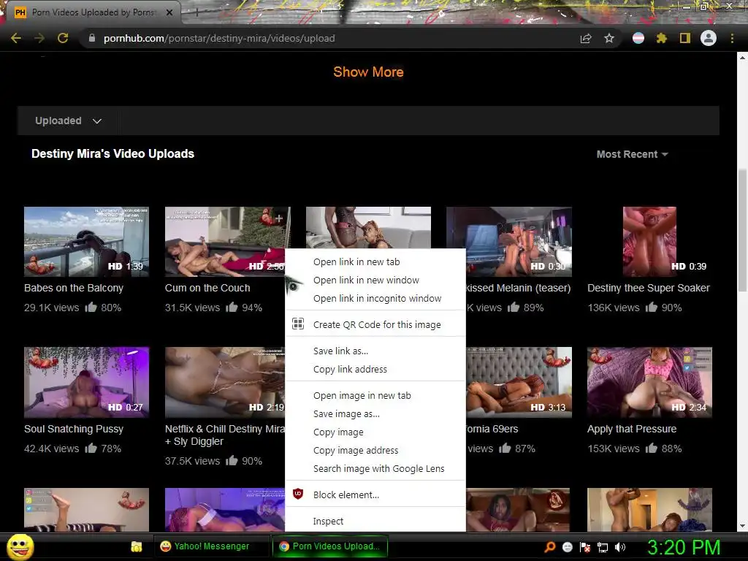The width and height of the screenshot is (748, 561).
Task: Open the striped circle extension icon
Action: click(638, 38)
